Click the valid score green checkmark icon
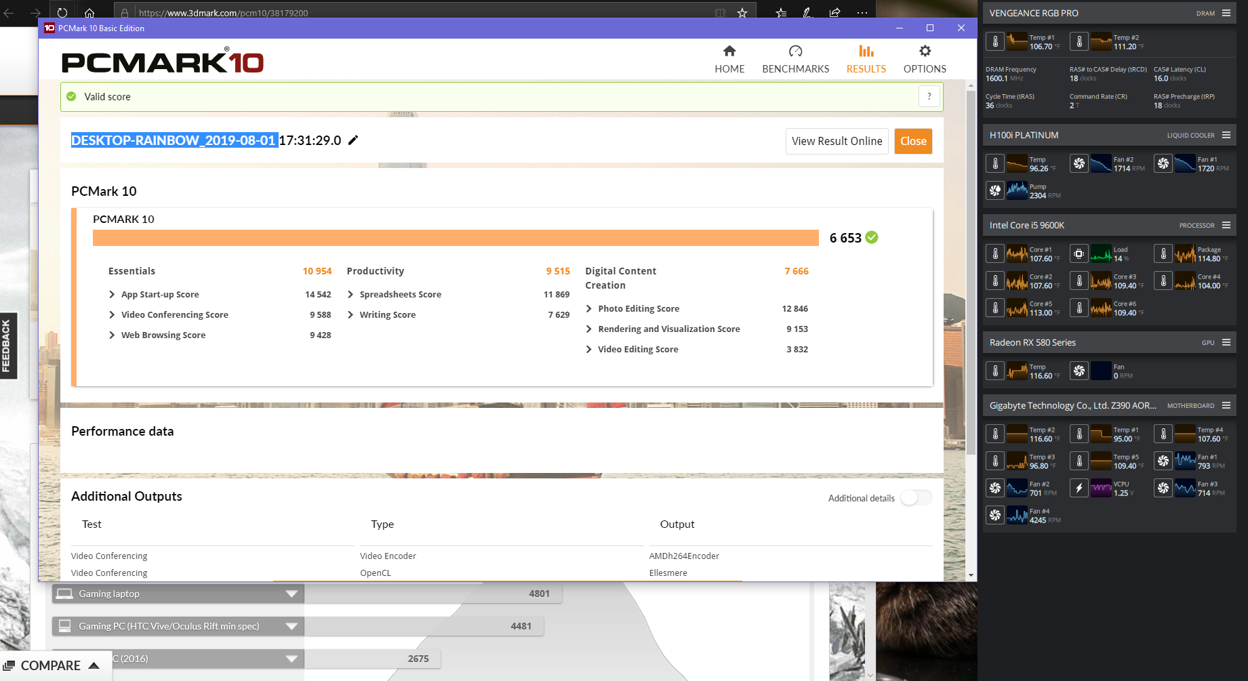This screenshot has height=681, width=1248. 71,96
